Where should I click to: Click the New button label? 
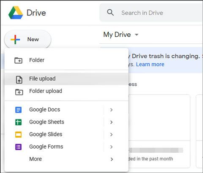click(x=33, y=39)
